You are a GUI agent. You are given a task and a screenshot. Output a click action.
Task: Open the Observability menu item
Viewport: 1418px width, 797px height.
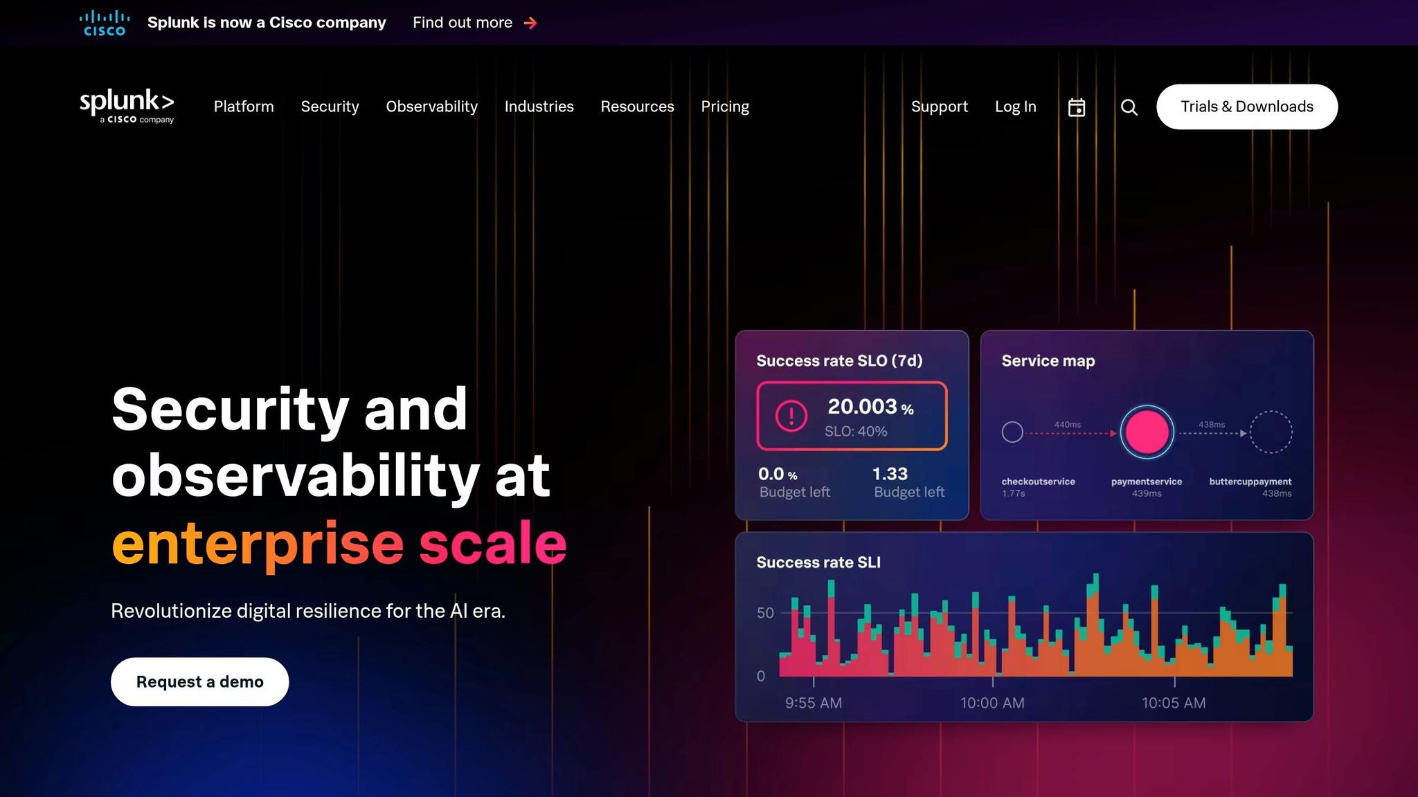(x=431, y=107)
